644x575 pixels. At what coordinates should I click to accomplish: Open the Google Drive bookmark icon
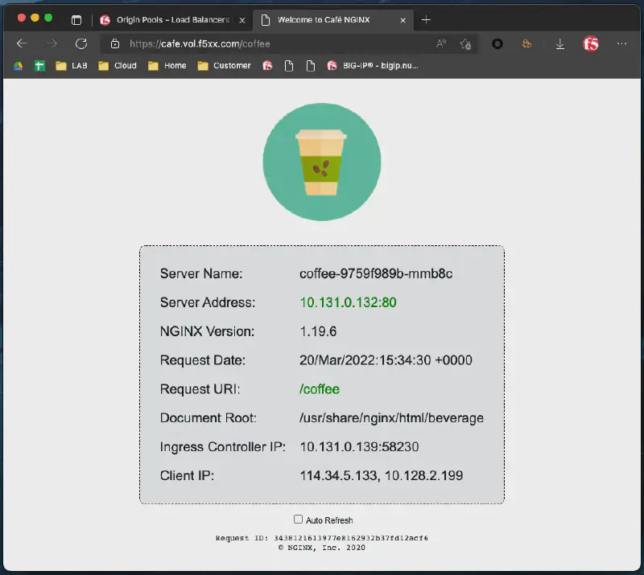pyautogui.click(x=18, y=66)
